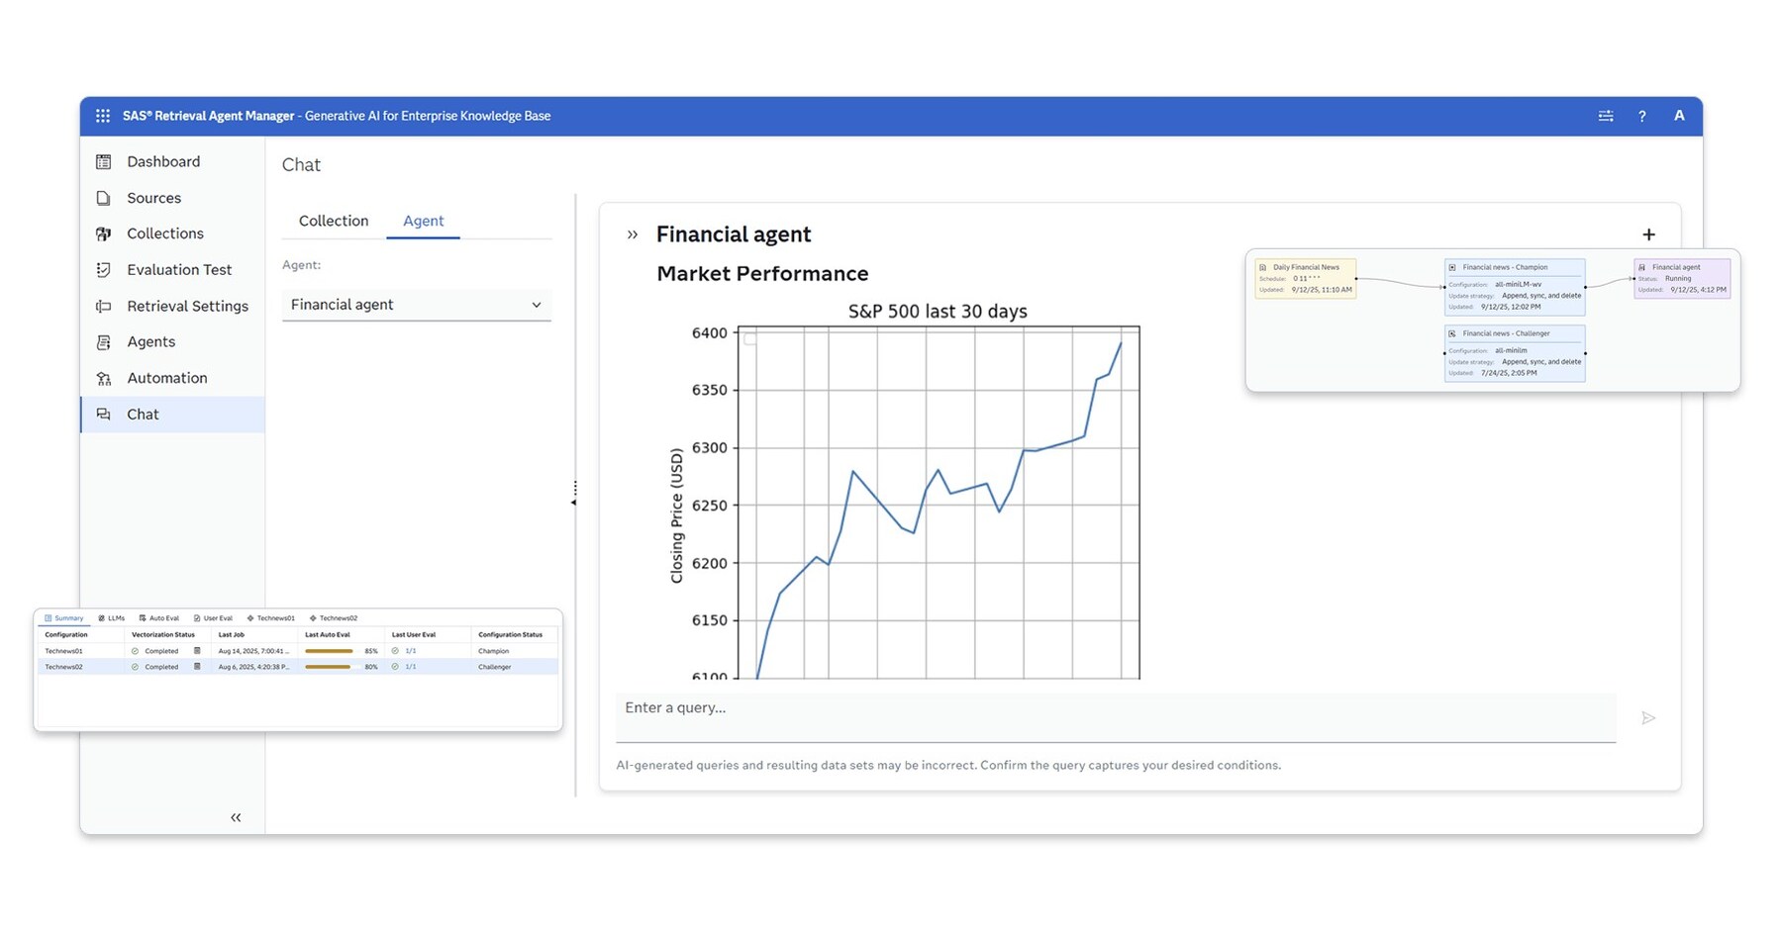Open Retrieval Settings via its icon

coord(104,306)
